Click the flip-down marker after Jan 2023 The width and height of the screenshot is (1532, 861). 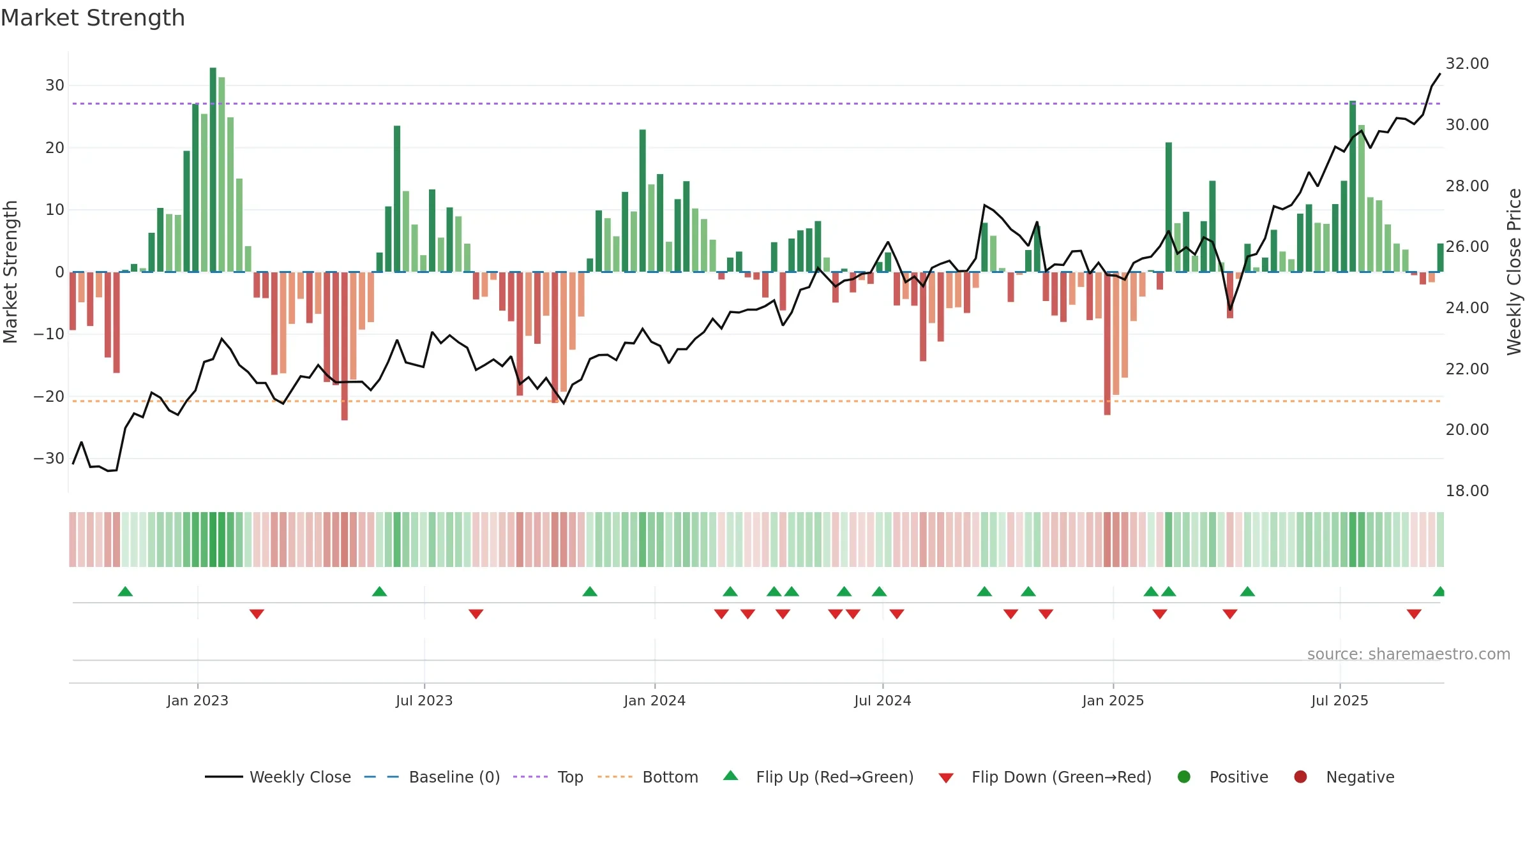point(257,614)
